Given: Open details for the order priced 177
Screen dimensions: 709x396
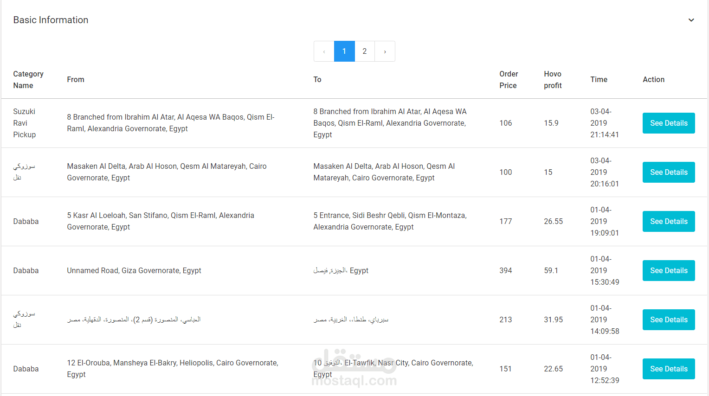Looking at the screenshot, I should point(668,222).
